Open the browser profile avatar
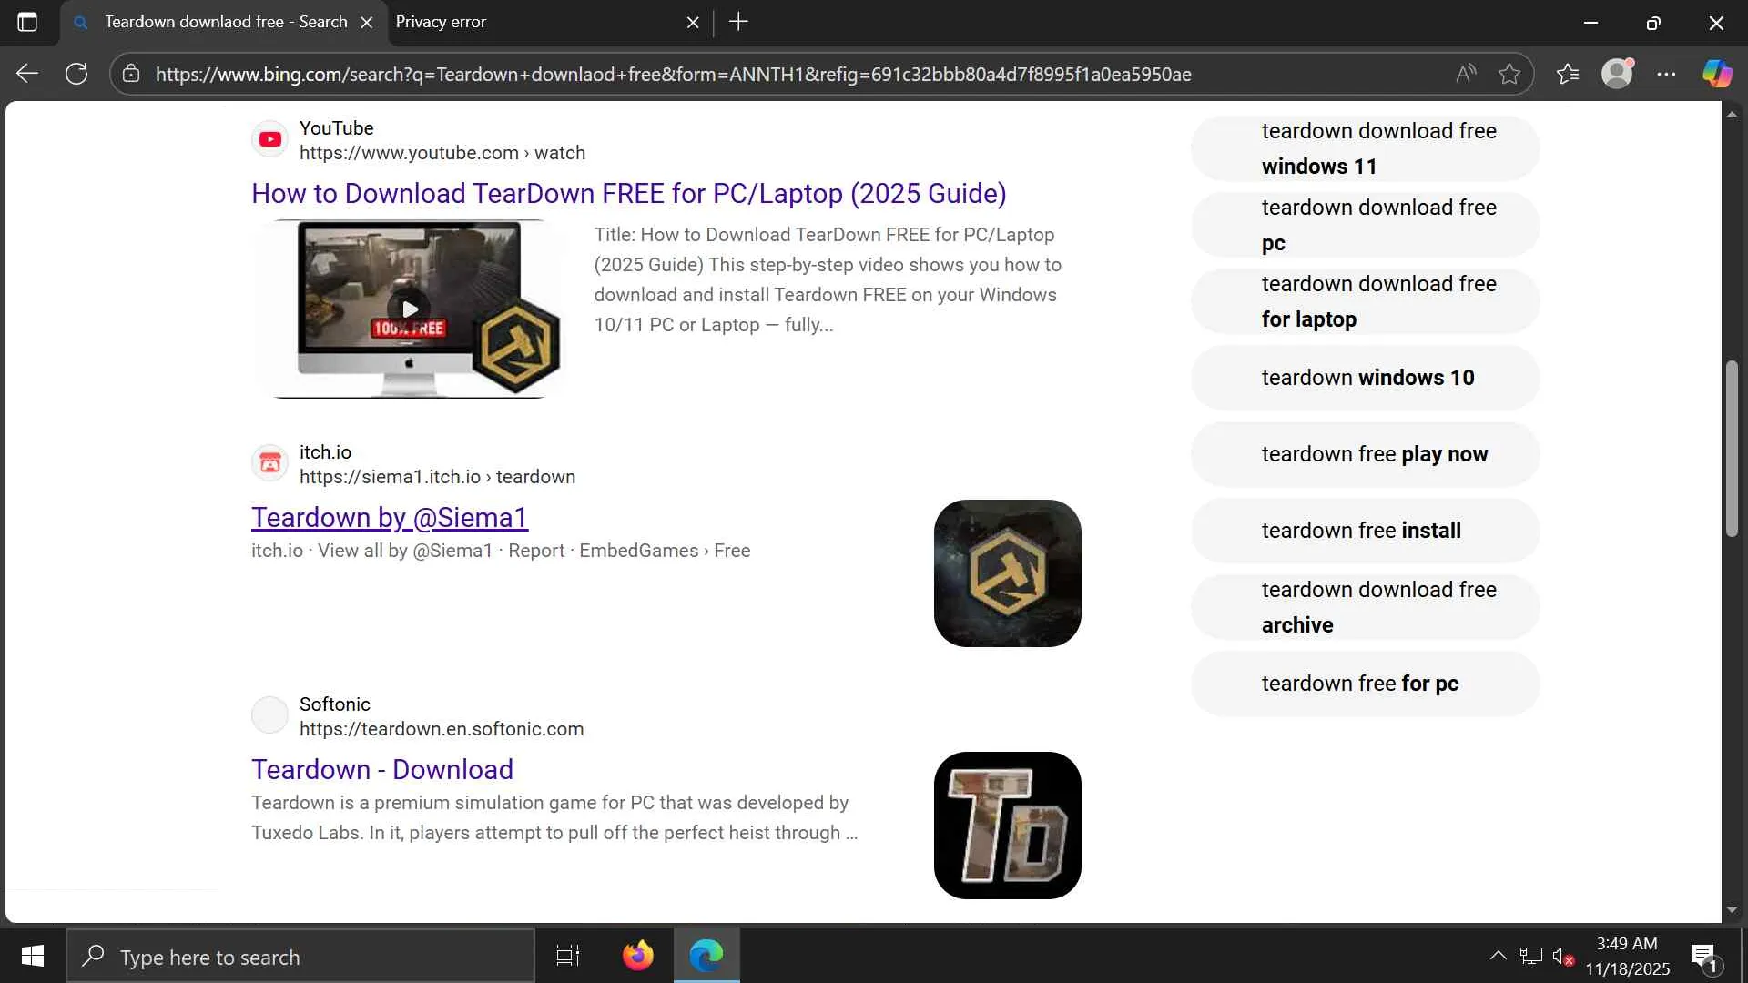The image size is (1748, 983). point(1617,74)
